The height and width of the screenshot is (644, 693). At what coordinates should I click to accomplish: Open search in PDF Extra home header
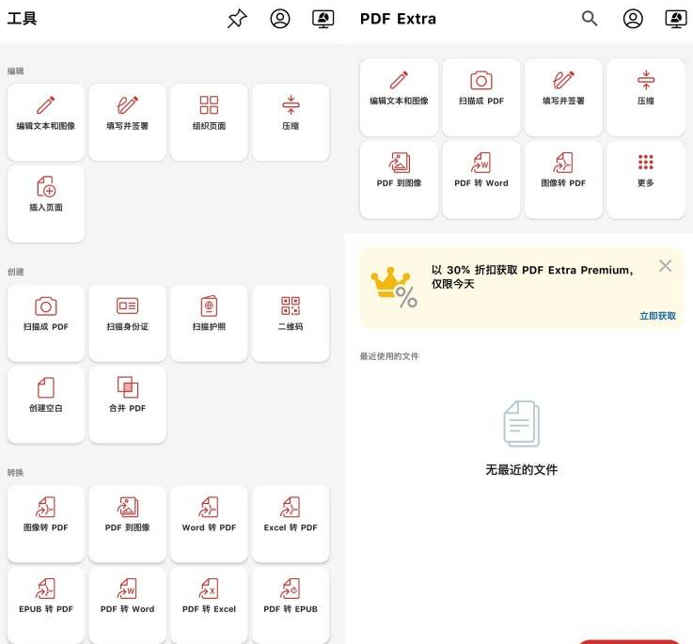coord(590,19)
